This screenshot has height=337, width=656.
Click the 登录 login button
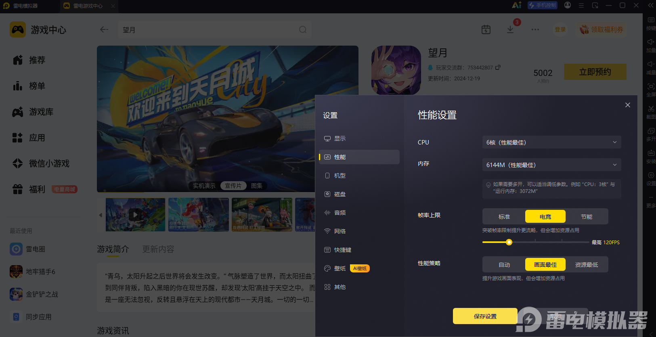pyautogui.click(x=560, y=29)
